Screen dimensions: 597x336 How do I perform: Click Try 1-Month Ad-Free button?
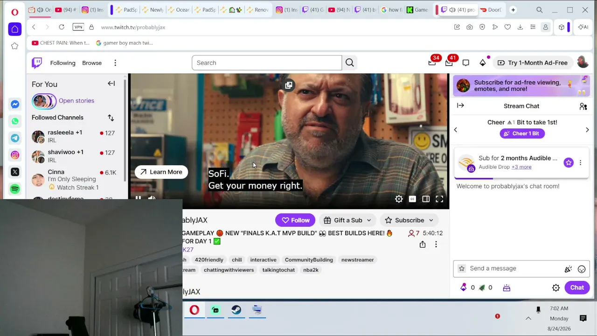tap(532, 63)
